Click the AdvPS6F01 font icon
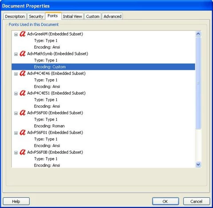 pyautogui.click(x=23, y=132)
